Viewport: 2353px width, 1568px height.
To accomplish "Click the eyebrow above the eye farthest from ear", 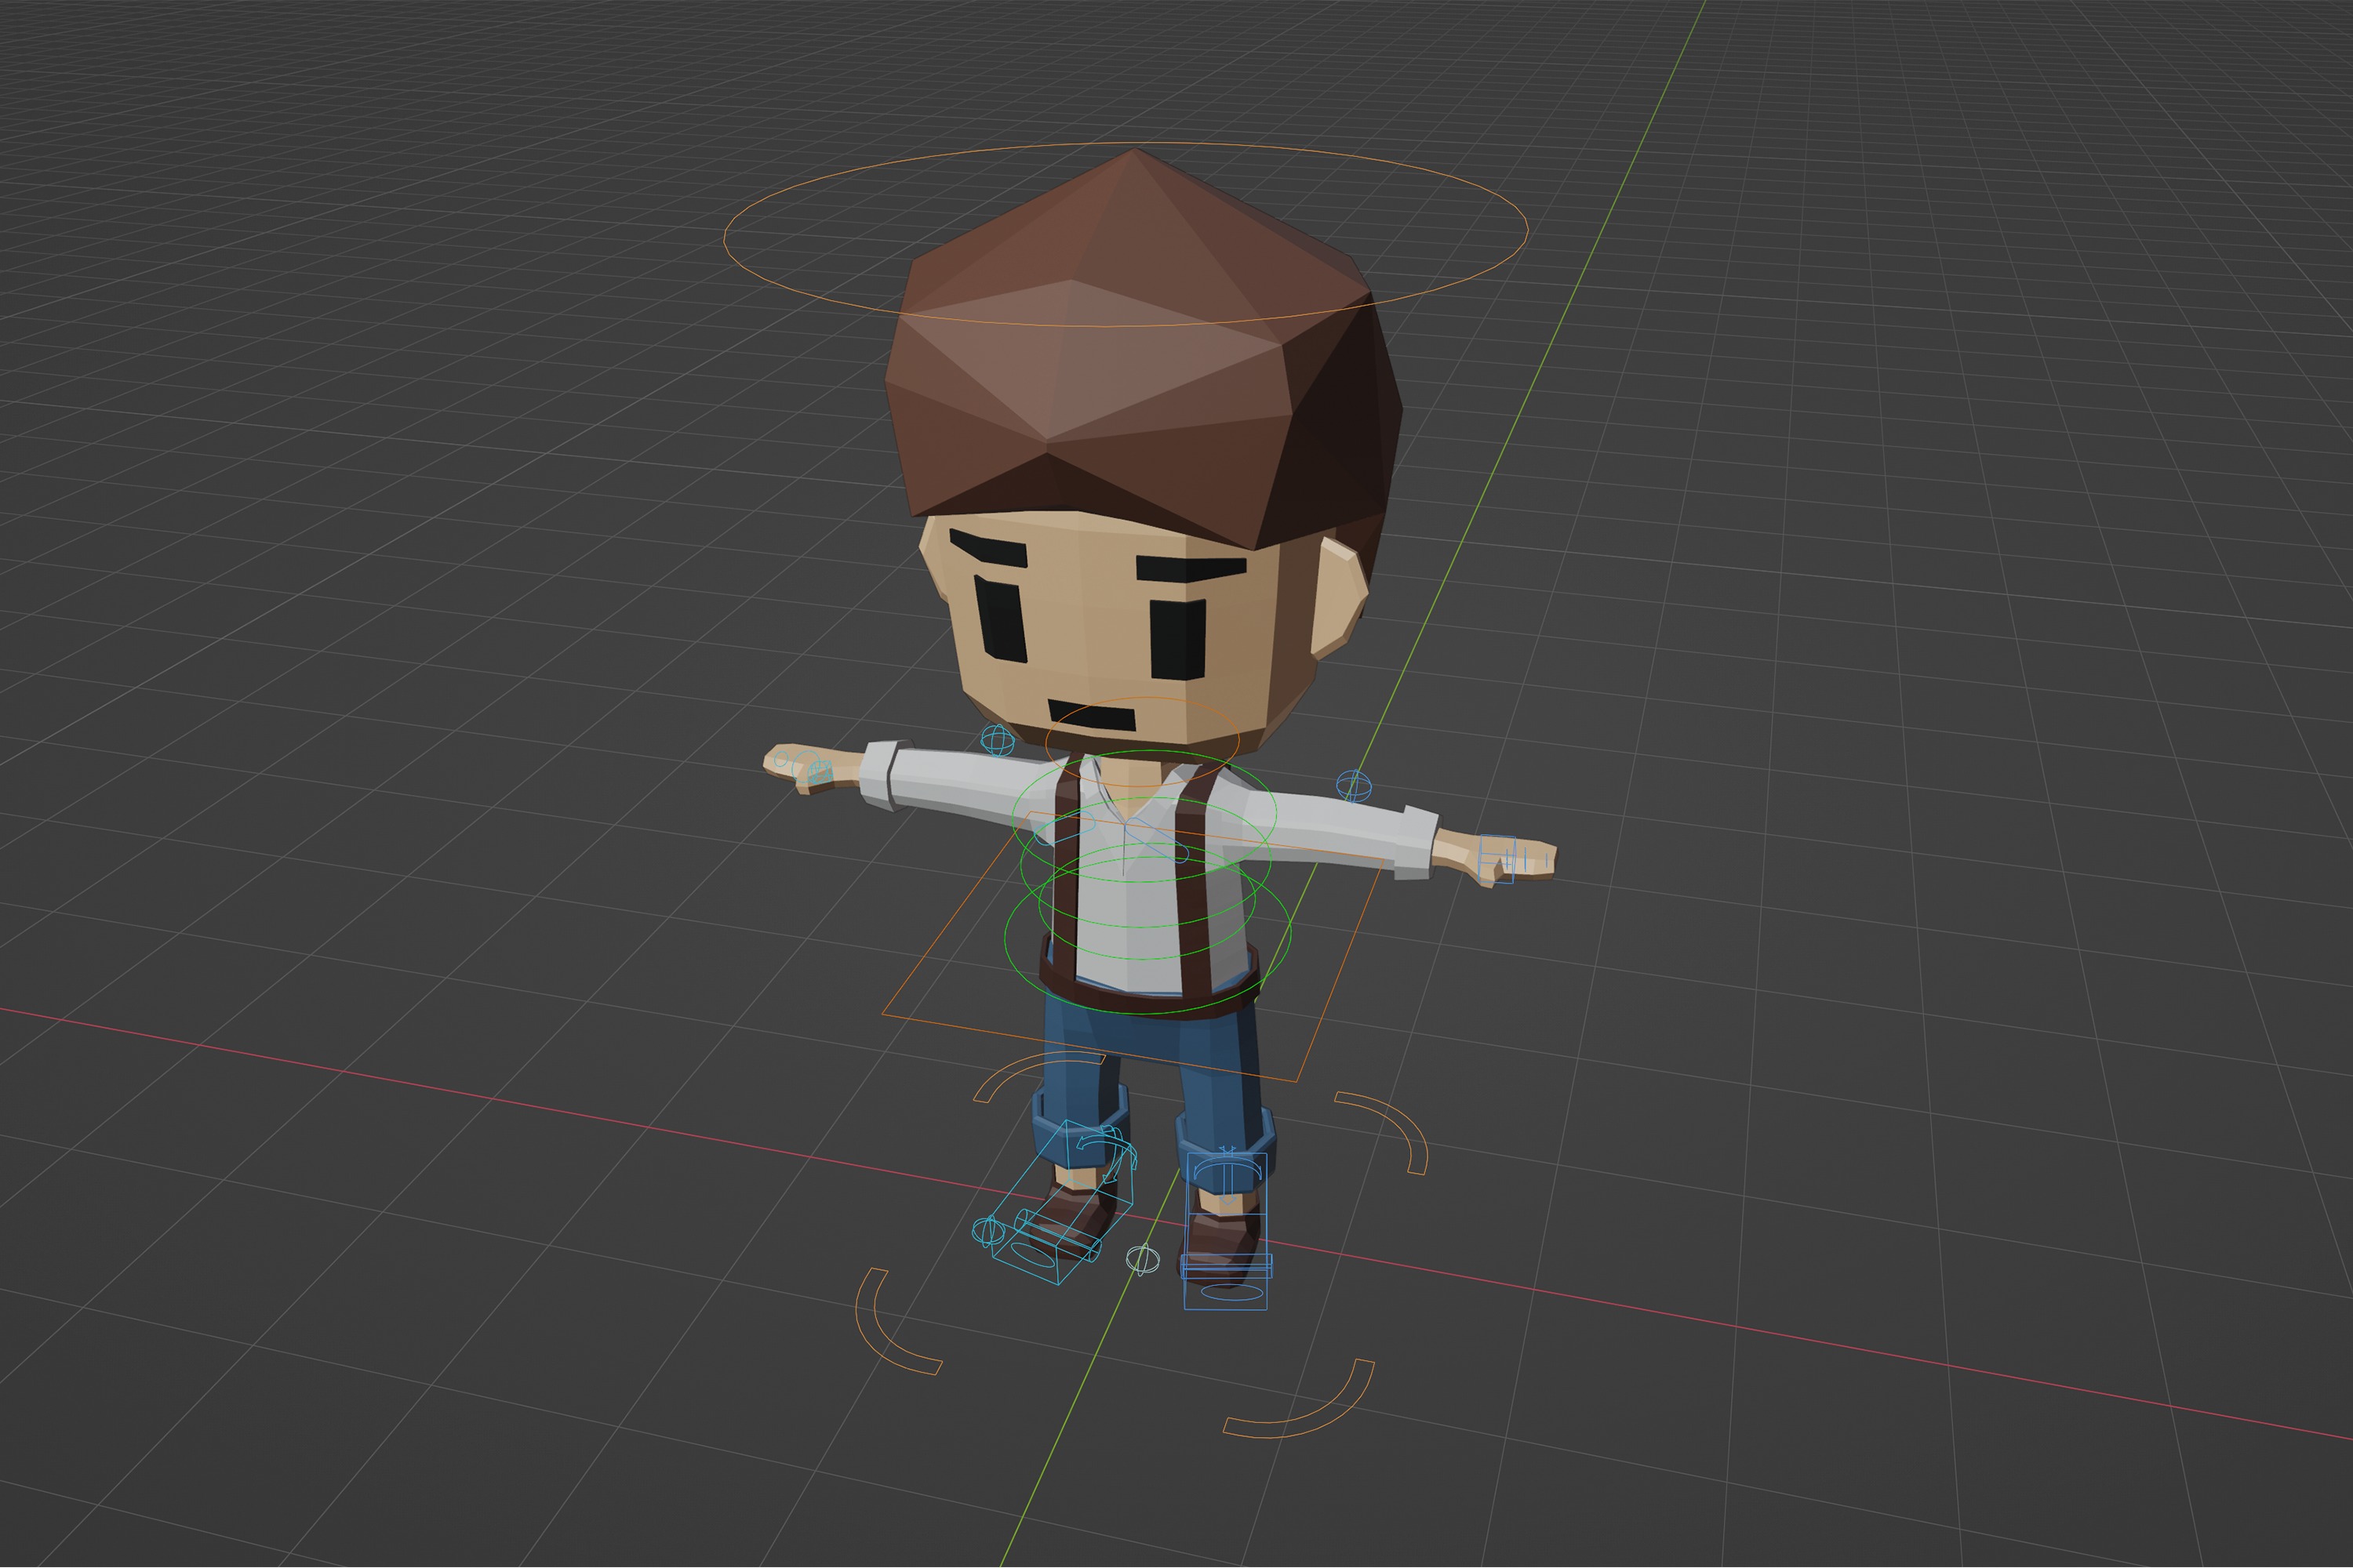I will point(987,547).
